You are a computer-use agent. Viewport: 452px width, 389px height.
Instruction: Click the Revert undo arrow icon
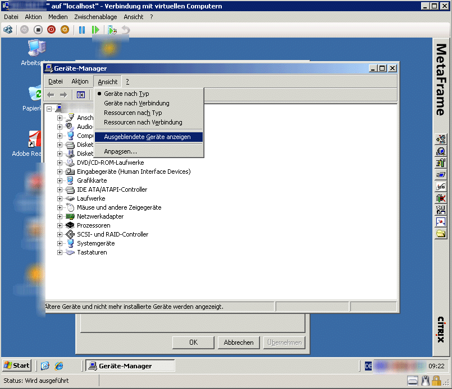point(126,30)
